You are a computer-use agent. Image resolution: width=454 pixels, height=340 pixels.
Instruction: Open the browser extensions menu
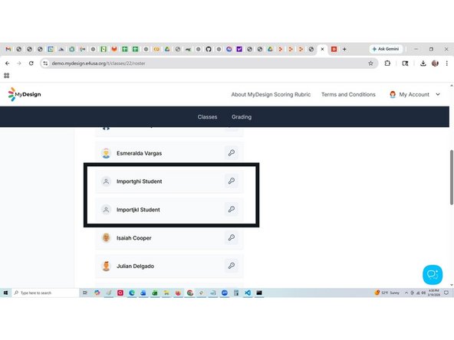click(387, 64)
